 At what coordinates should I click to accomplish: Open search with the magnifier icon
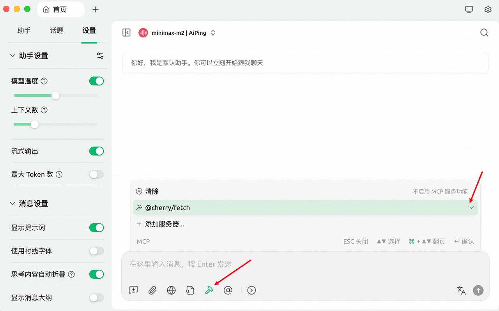(484, 33)
